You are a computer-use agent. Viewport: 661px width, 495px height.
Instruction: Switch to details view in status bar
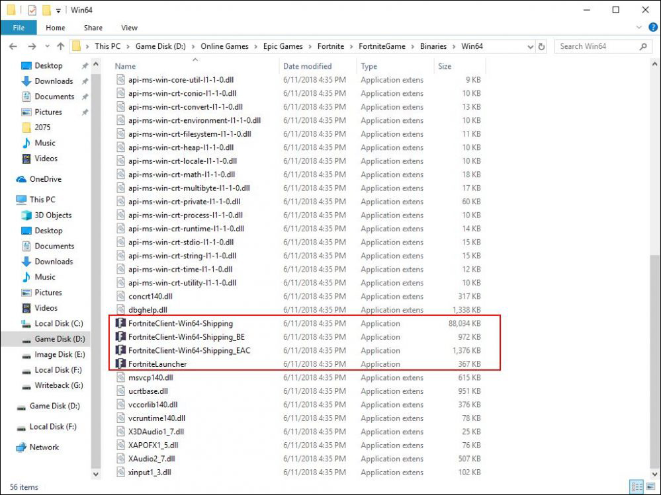636,486
